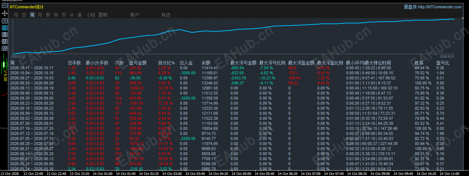Image resolution: width=469 pixels, height=176 pixels.
Task: Select the highlighted 挂 icon in sidebar
Action: pyautogui.click(x=5, y=28)
